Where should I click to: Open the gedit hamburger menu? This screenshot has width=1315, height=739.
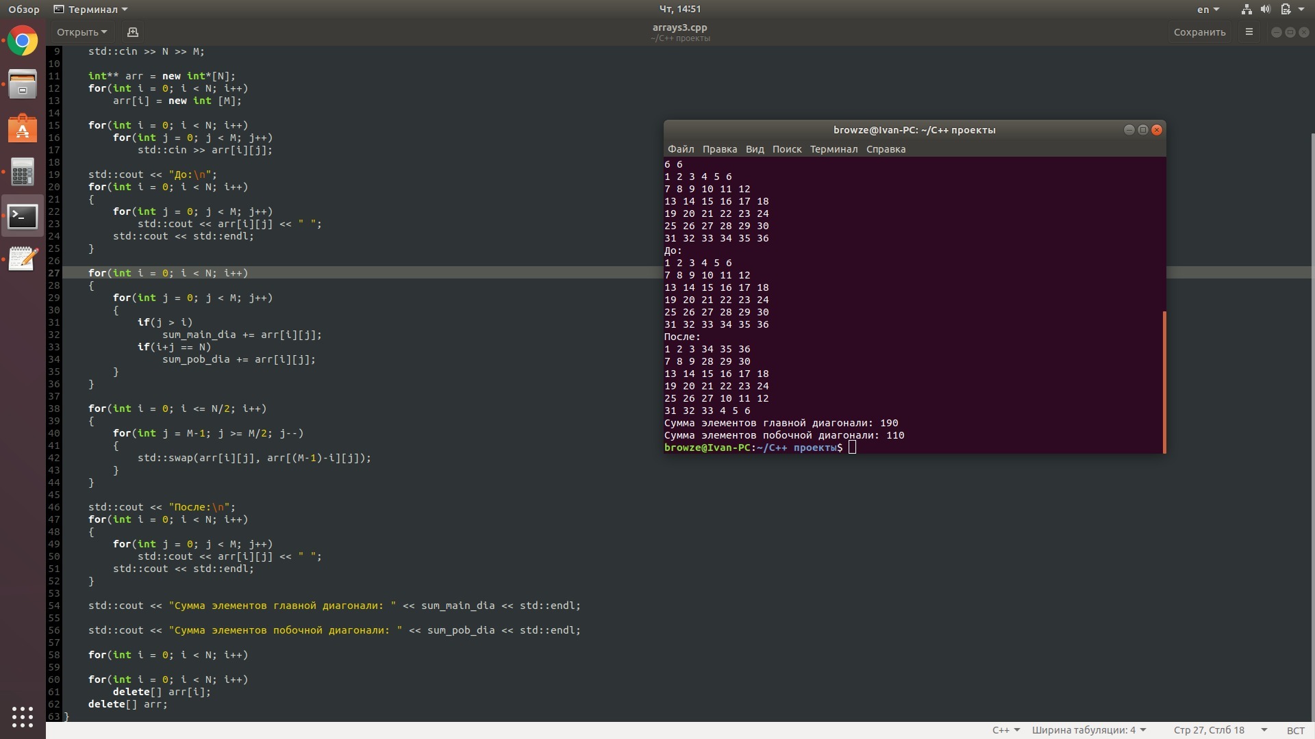[1249, 32]
